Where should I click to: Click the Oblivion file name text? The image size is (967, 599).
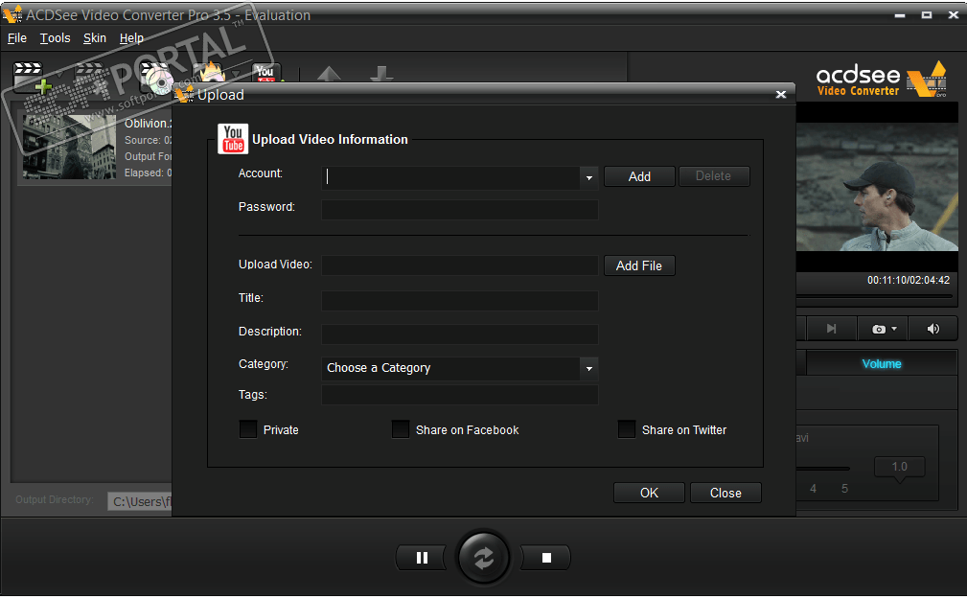pos(148,124)
